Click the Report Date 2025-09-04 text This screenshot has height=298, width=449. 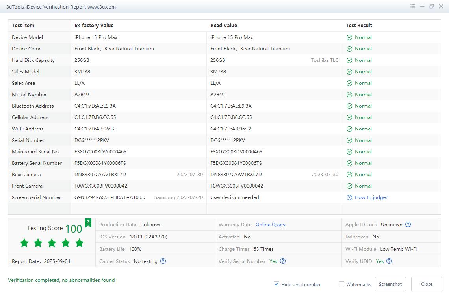(41, 261)
